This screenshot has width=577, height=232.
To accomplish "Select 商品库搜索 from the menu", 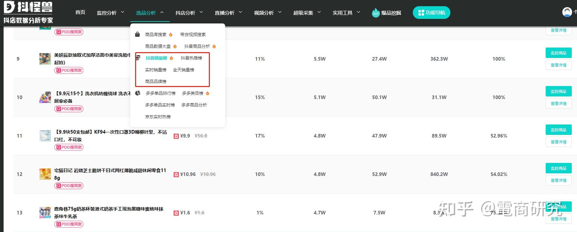I will pos(156,35).
